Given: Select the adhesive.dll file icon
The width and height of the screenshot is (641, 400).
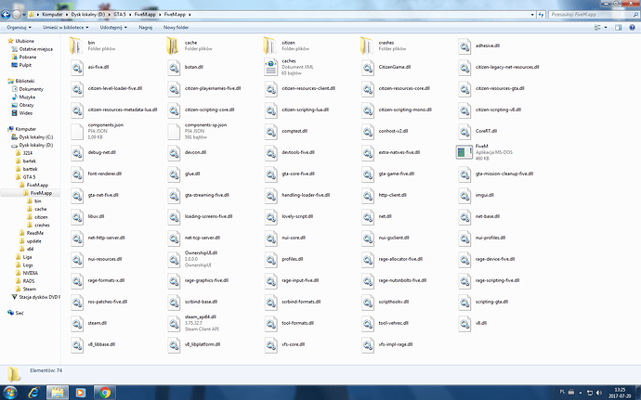Looking at the screenshot, I should [464, 45].
